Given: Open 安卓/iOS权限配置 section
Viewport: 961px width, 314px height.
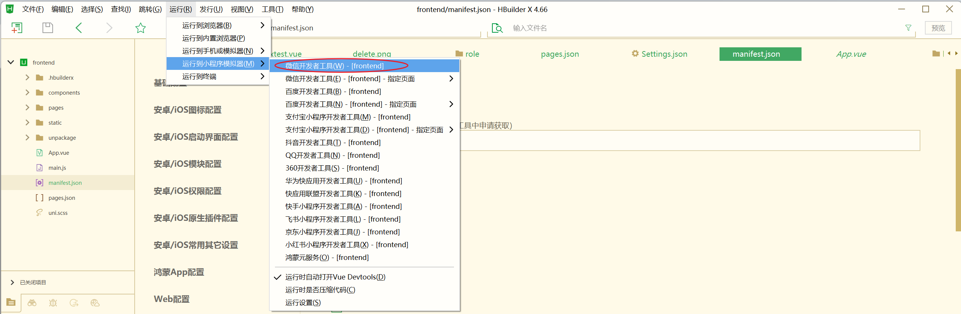Looking at the screenshot, I should (188, 191).
